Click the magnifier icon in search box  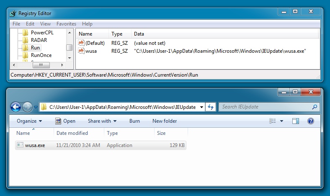[315, 107]
